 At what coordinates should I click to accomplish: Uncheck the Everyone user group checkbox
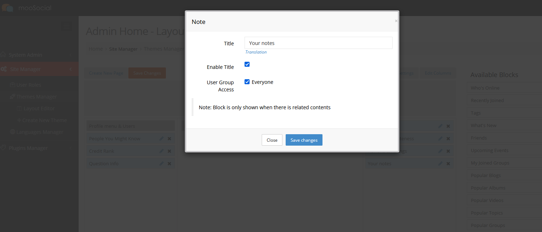point(247,82)
